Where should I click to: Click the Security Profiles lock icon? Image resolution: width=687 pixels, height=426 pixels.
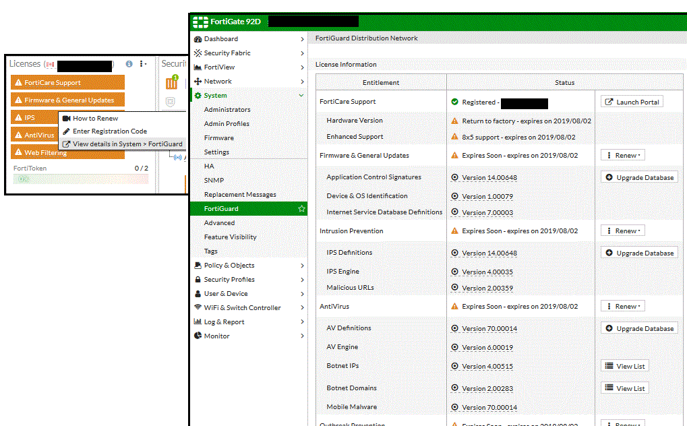[x=198, y=280]
